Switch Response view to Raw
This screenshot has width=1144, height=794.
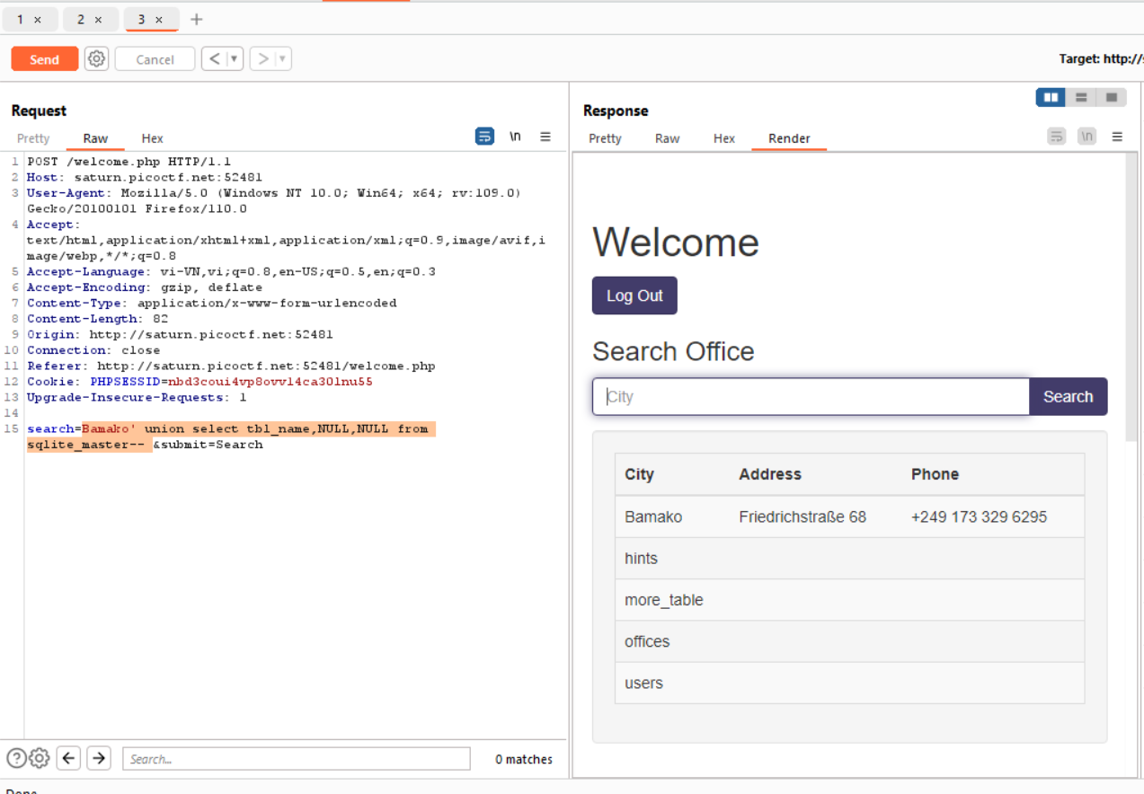pos(667,138)
